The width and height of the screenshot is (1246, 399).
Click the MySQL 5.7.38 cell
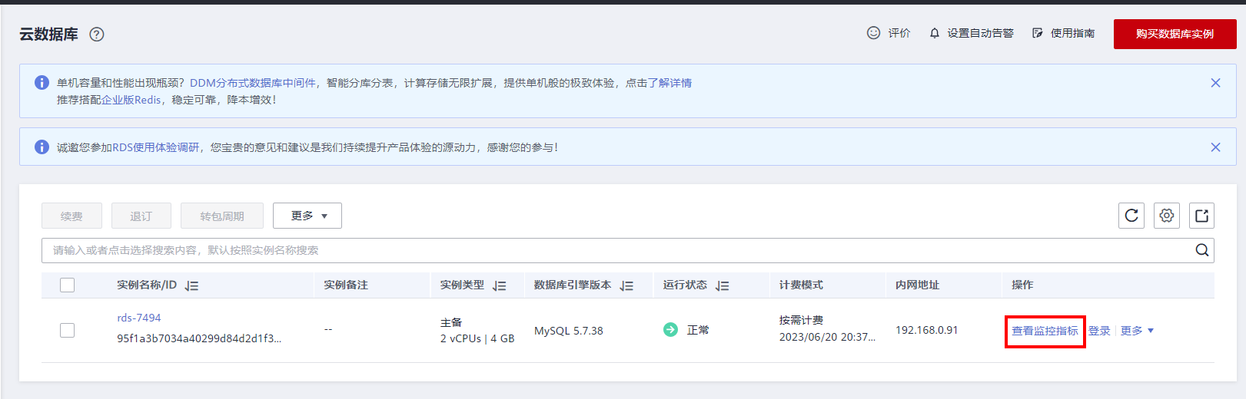[569, 331]
